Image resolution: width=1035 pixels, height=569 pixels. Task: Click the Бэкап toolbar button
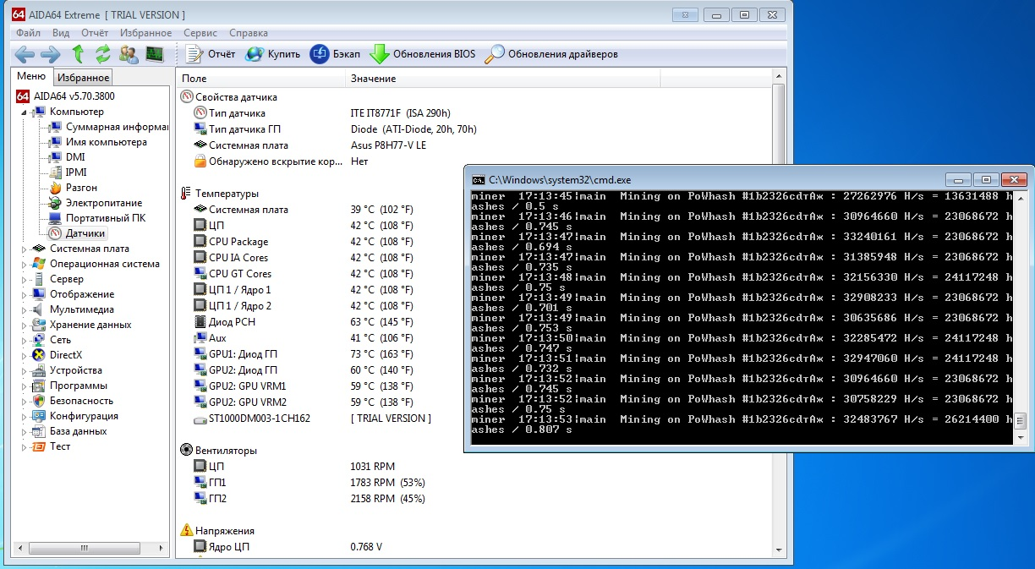(336, 54)
